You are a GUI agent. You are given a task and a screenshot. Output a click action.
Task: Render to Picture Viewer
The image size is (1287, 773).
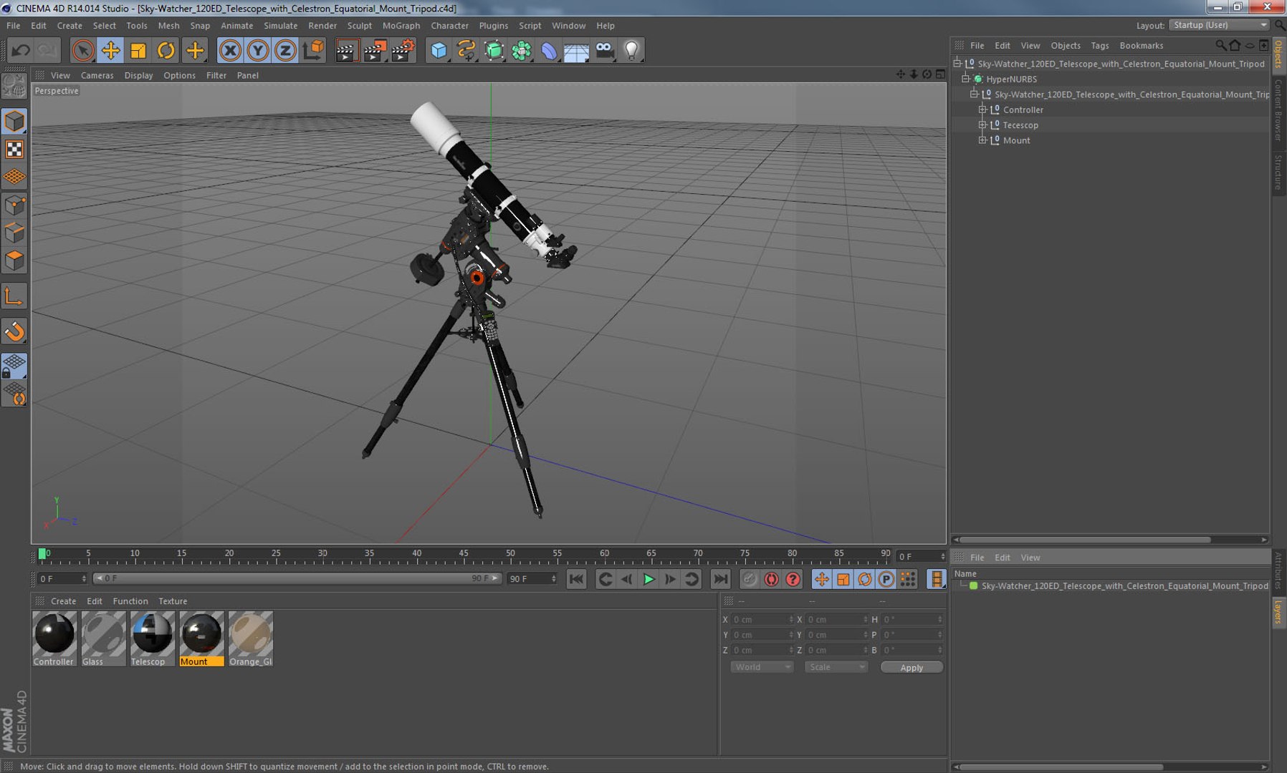coord(375,50)
